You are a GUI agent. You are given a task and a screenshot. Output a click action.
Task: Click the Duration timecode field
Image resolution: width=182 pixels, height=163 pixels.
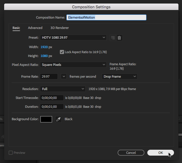(x=52, y=107)
